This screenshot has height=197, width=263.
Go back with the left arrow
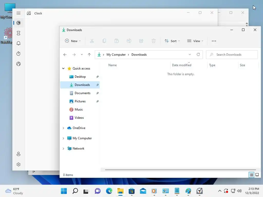tap(65, 55)
